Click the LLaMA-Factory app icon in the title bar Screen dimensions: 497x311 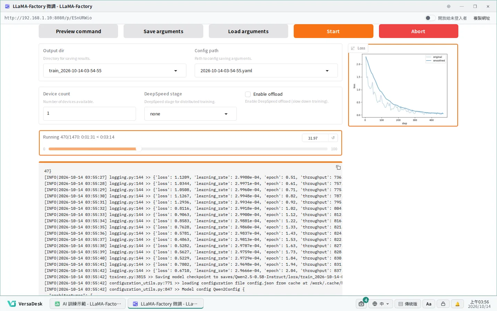(7, 6)
